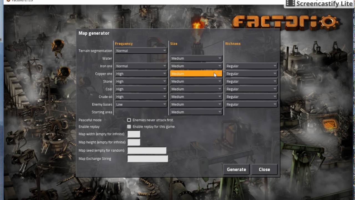Open Enemy bases size dropdown
The height and width of the screenshot is (200, 355).
point(196,104)
